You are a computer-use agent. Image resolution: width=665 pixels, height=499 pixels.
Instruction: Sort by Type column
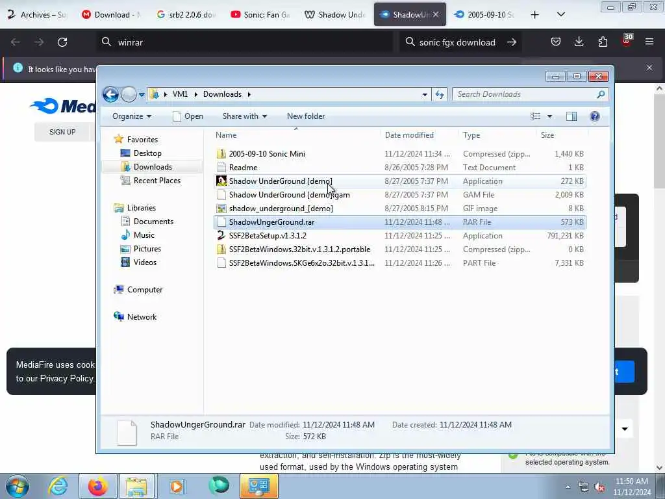click(497, 135)
